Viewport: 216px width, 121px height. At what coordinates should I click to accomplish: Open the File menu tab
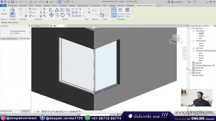(3, 5)
